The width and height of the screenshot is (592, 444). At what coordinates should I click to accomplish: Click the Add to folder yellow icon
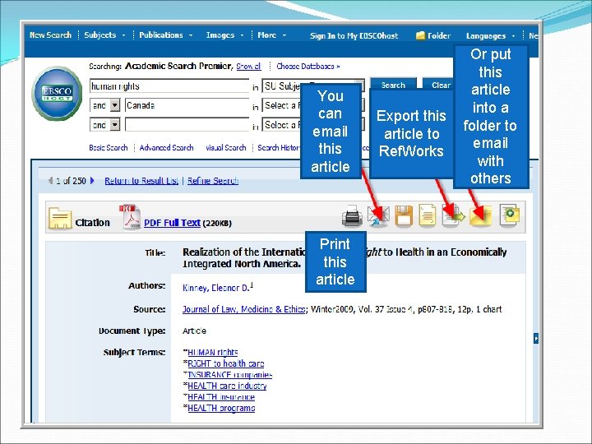[x=481, y=216]
